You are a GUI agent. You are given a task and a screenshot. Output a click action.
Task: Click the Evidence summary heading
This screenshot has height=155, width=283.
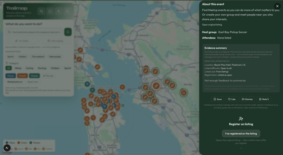[x=216, y=48]
